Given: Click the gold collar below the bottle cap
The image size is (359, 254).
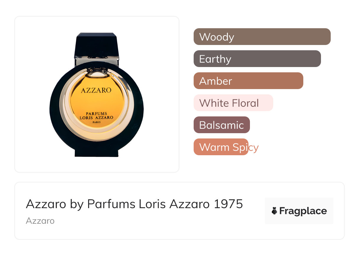Looking at the screenshot, I should (97, 61).
